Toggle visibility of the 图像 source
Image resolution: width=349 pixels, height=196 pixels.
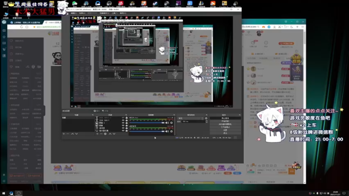(x=123, y=125)
